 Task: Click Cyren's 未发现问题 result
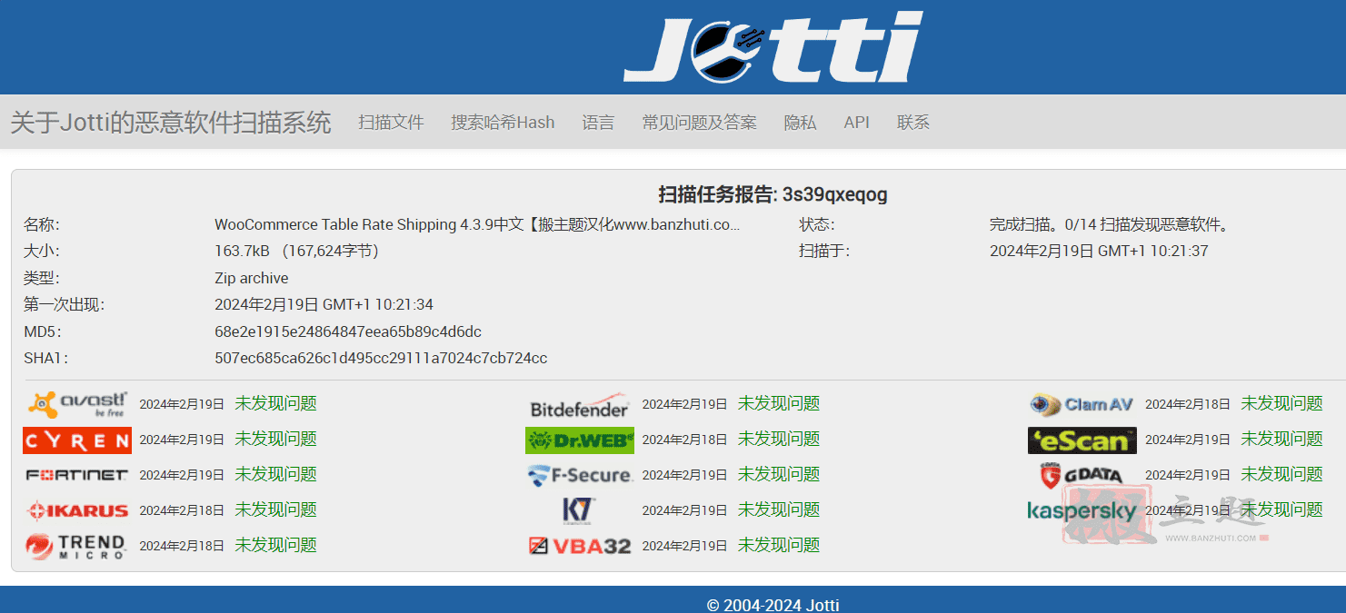coord(275,439)
